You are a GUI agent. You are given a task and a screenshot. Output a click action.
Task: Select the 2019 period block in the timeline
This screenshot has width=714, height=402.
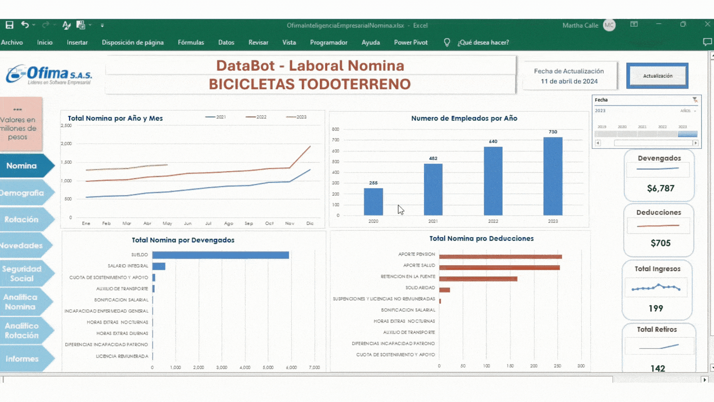pos(605,134)
